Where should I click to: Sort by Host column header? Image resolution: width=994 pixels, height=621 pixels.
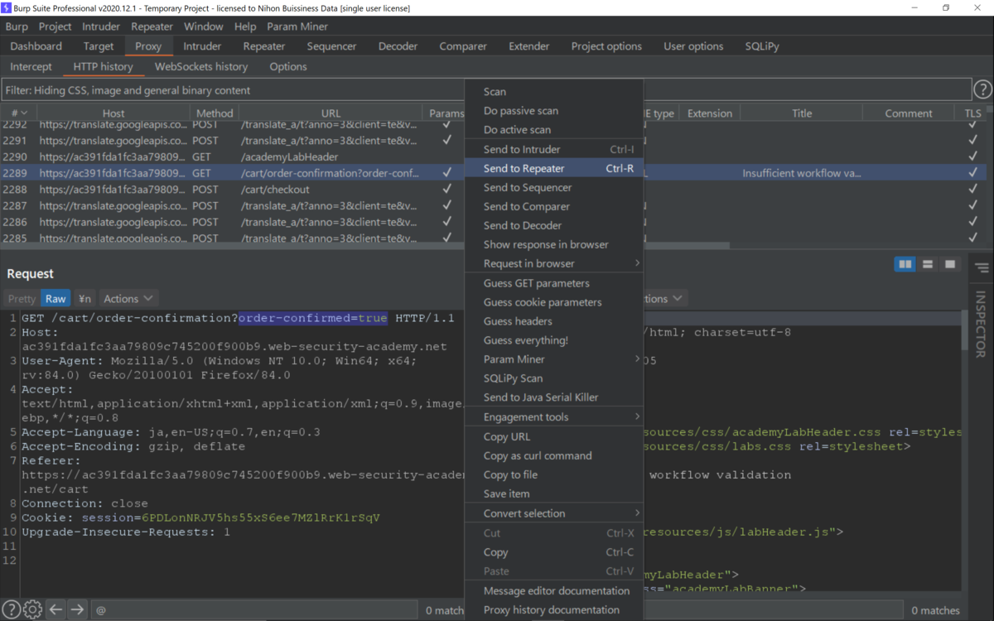point(113,113)
